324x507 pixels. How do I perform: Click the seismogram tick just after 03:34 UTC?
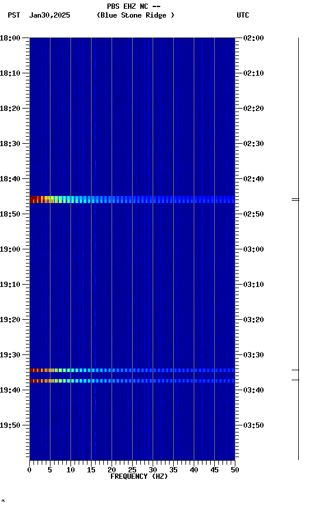point(296,370)
